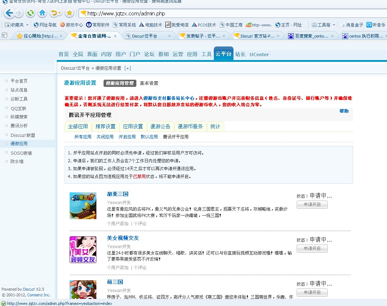The image size is (387, 306).
Task: Open the 网址导航 bookmark
Action: pyautogui.click(x=45, y=25)
